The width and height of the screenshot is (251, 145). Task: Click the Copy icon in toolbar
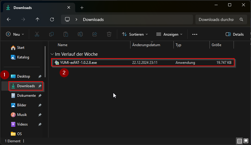click(51, 34)
